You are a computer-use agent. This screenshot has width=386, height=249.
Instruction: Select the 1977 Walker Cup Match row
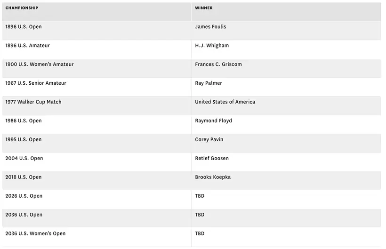tap(33, 102)
